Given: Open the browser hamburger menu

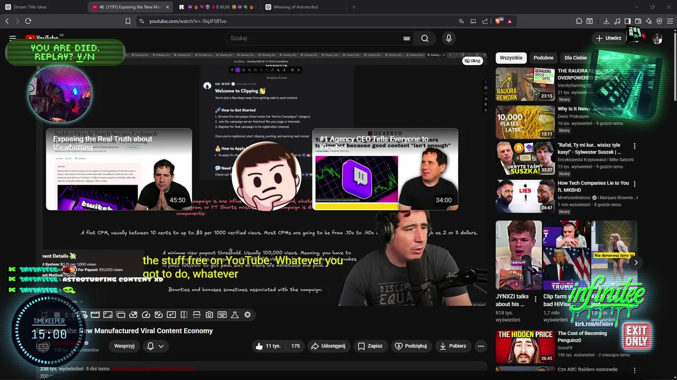Looking at the screenshot, I should [x=670, y=21].
